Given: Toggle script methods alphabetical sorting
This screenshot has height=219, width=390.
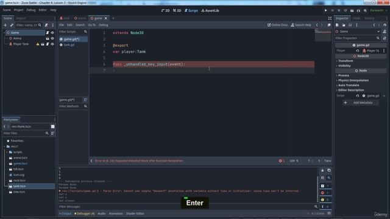Looking at the screenshot, I should coord(85,100).
